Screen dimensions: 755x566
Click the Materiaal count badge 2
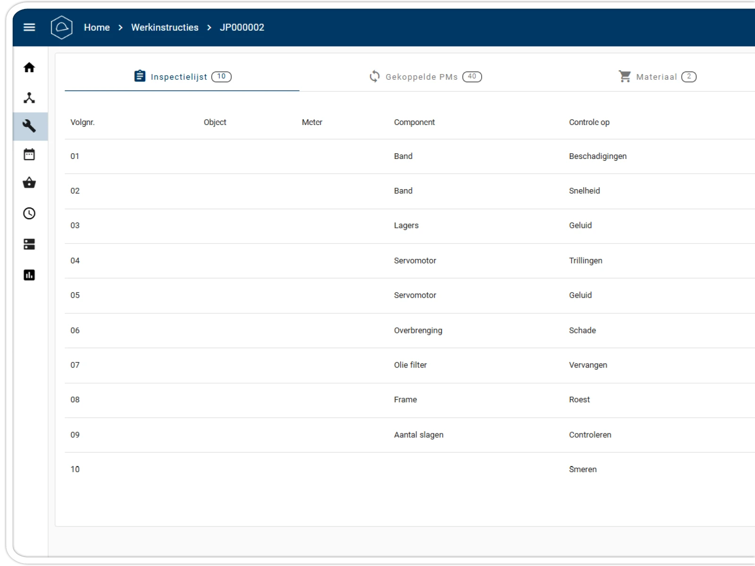(x=689, y=76)
